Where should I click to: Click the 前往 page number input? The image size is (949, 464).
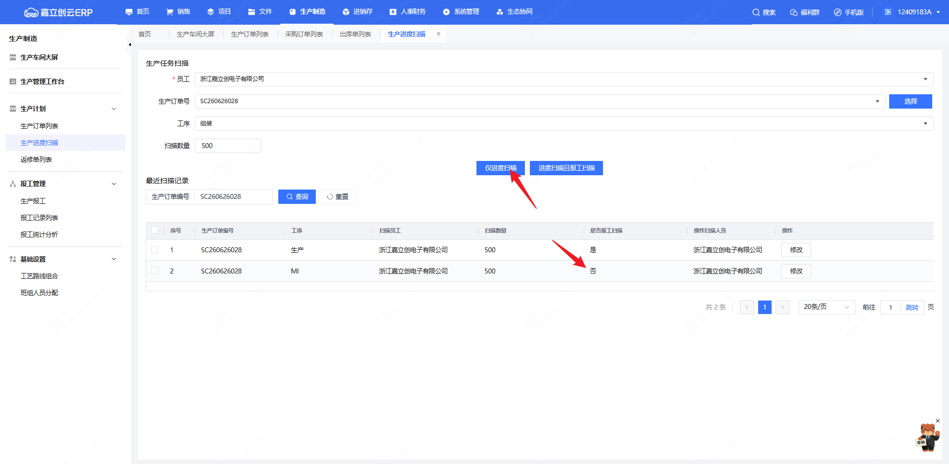pyautogui.click(x=891, y=308)
